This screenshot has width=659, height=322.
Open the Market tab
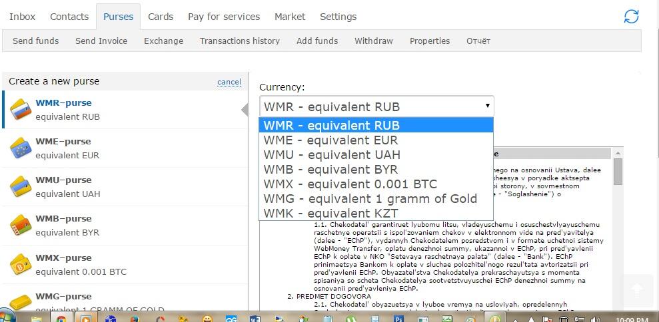click(x=290, y=17)
